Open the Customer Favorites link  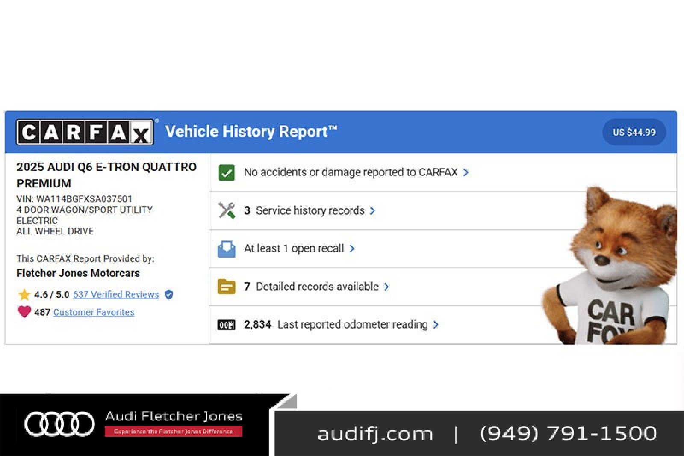pyautogui.click(x=94, y=312)
